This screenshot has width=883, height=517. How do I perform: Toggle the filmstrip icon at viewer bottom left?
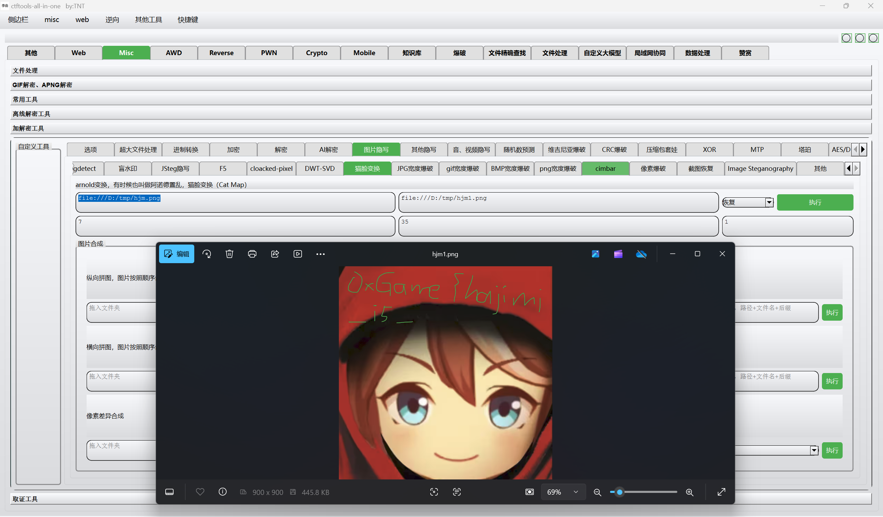pyautogui.click(x=169, y=492)
